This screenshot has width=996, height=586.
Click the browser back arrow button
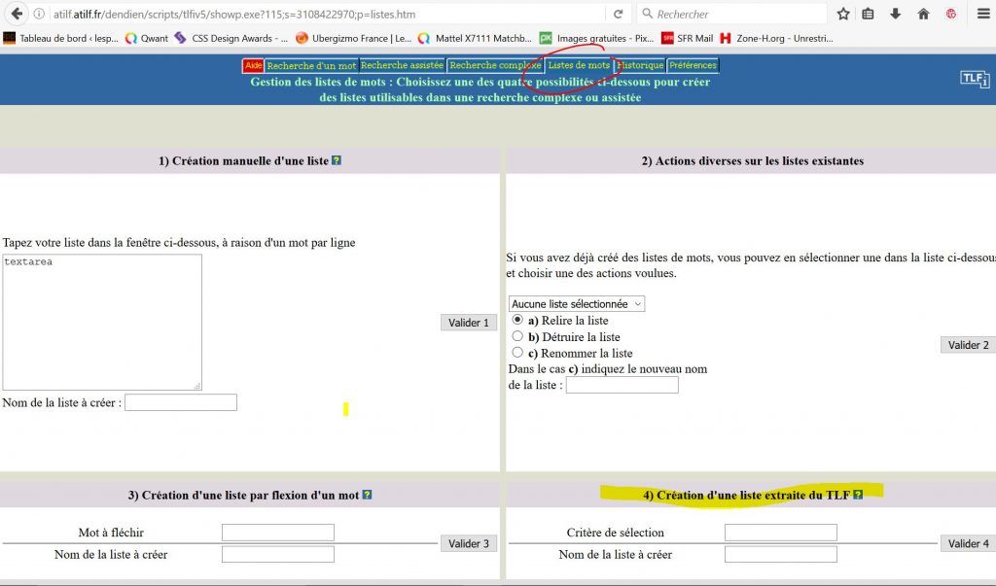(16, 14)
